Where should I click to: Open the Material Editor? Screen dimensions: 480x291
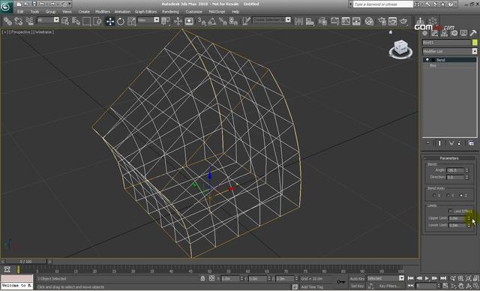(x=370, y=21)
